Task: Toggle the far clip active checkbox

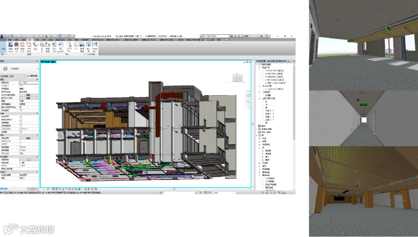Action: pos(21,126)
